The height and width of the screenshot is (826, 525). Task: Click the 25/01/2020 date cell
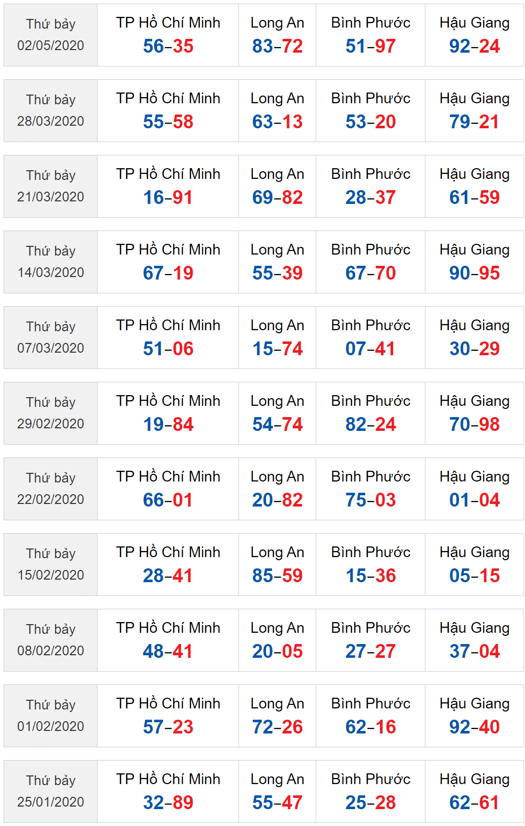(x=51, y=792)
